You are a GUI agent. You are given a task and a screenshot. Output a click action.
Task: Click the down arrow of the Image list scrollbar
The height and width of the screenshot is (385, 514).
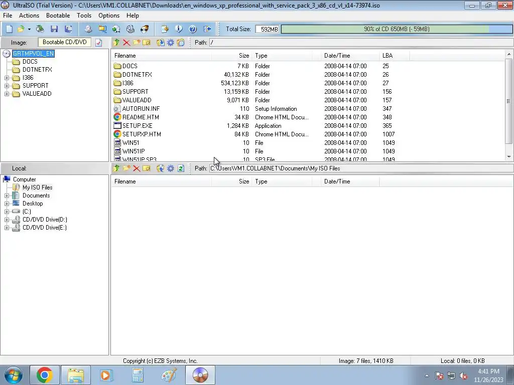click(508, 157)
